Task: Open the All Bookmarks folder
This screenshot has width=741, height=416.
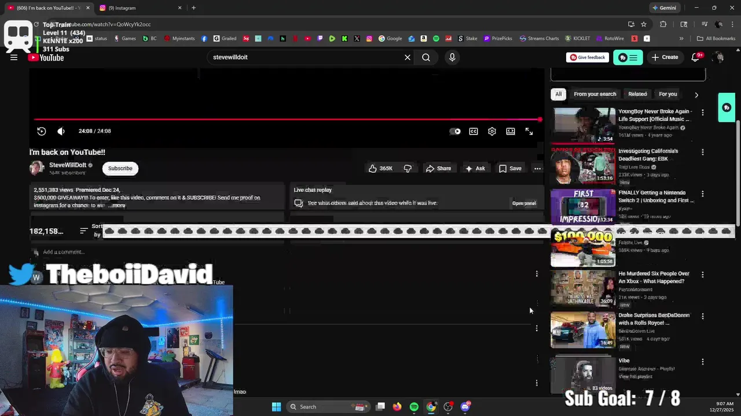Action: (x=716, y=39)
